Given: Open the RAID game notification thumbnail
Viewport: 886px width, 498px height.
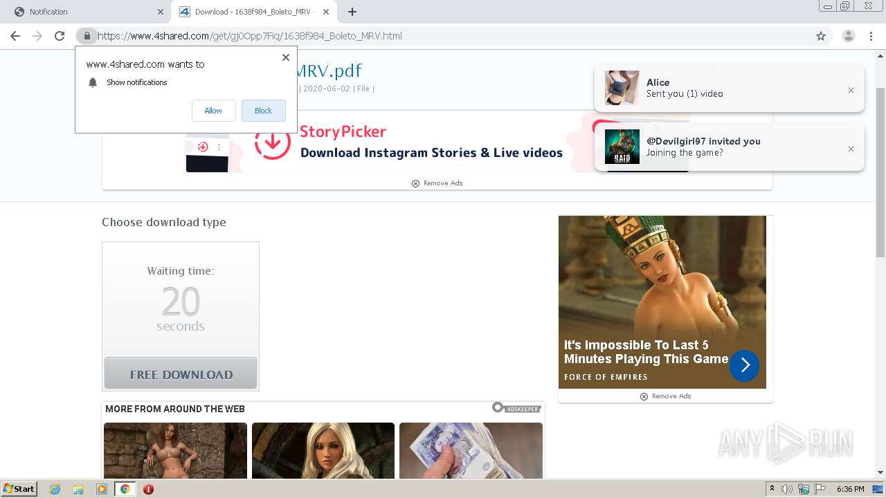Looking at the screenshot, I should point(622,147).
